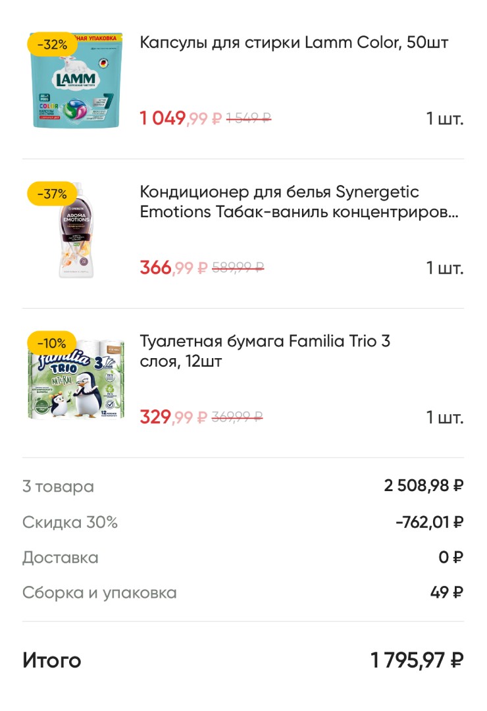Select the toilet paper '1 шт.' quantity label
Viewport: 487px width, 711px height.
[x=444, y=417]
